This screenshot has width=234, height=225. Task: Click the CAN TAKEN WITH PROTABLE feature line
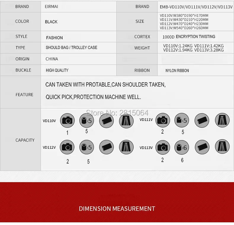point(105,85)
